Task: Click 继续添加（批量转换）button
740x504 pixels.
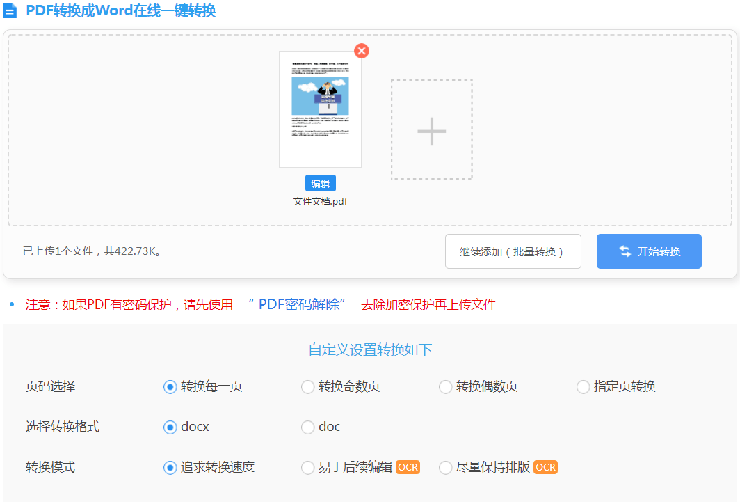Action: 513,251
